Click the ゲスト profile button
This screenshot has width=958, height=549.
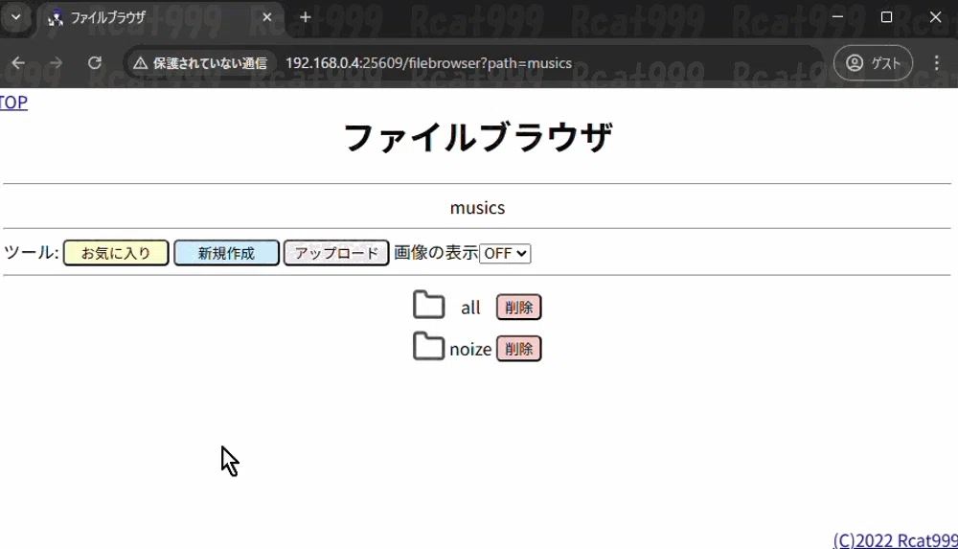point(873,63)
